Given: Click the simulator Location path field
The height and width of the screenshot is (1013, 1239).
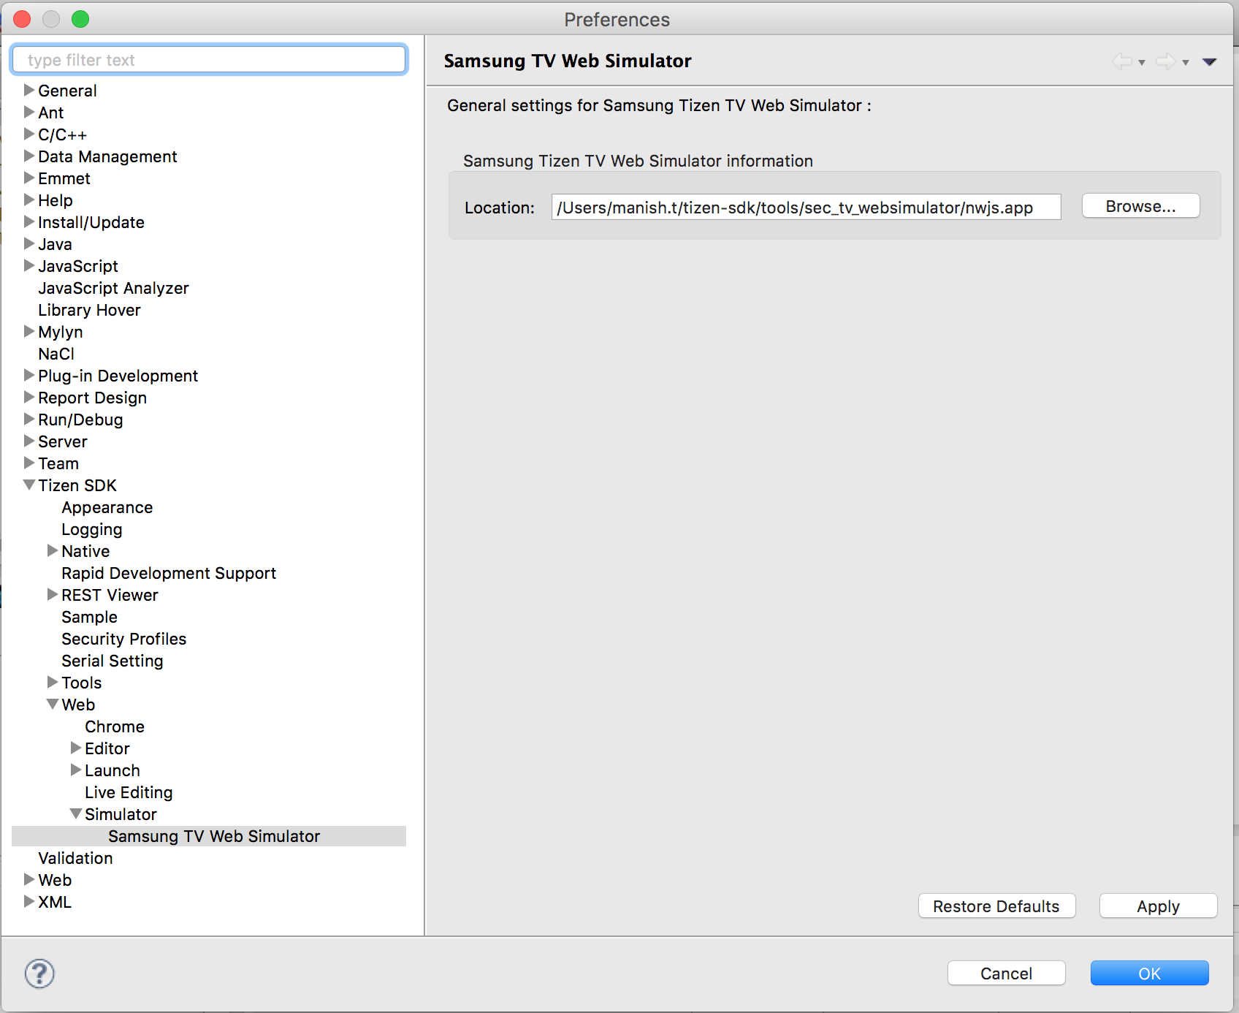Looking at the screenshot, I should coord(806,208).
